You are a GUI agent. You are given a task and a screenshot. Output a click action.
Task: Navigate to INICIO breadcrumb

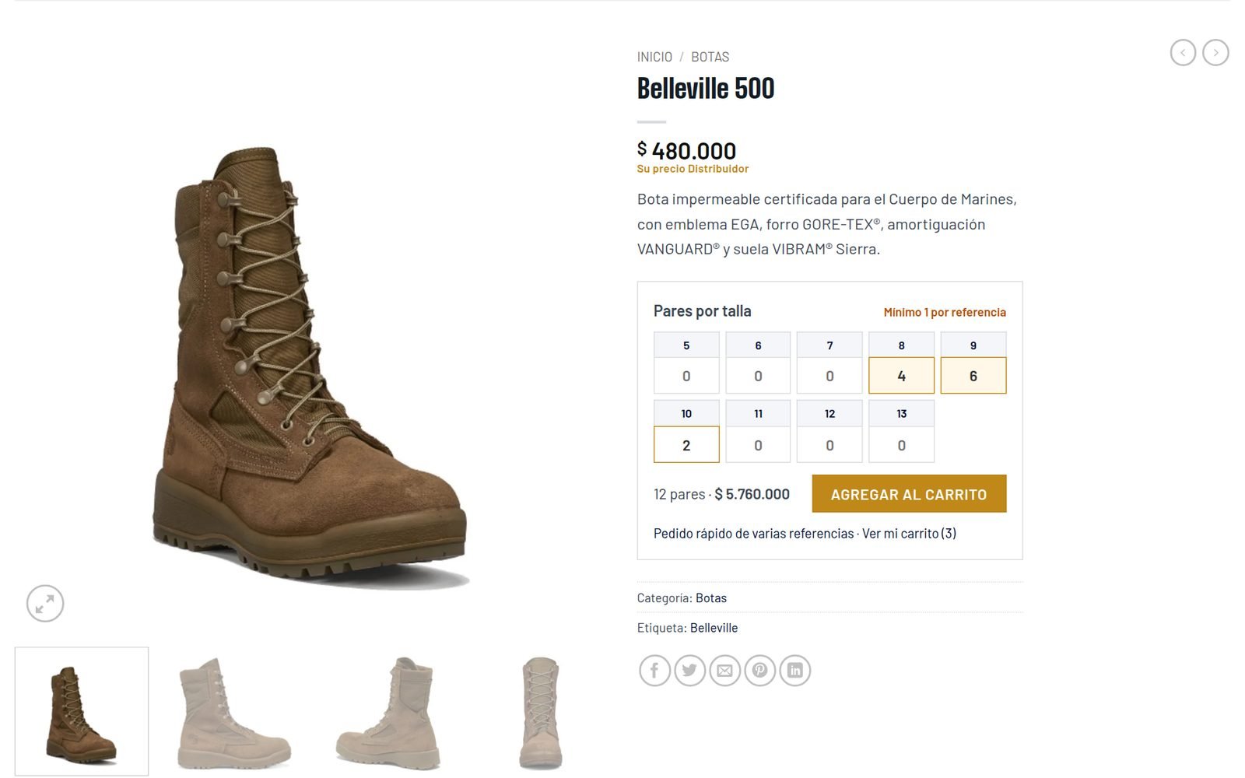pyautogui.click(x=654, y=57)
